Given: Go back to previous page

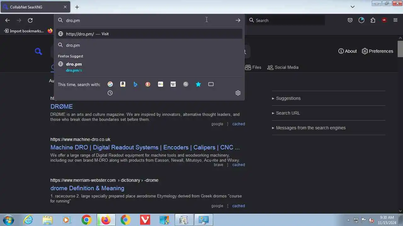Looking at the screenshot, I should click(8, 20).
